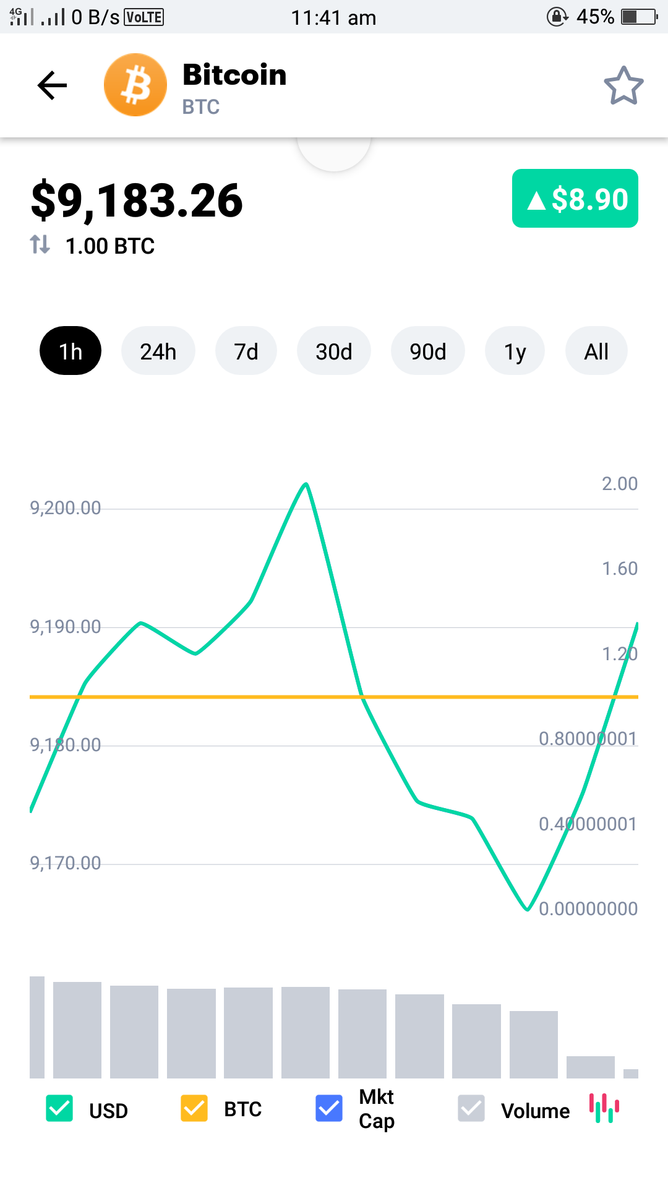Enable the Volume checkbox
Viewport: 668px width, 1188px height.
coord(471,1109)
